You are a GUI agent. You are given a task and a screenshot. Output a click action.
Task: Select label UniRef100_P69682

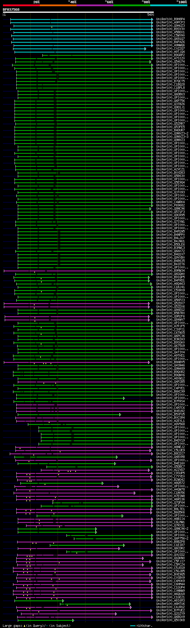170,205
